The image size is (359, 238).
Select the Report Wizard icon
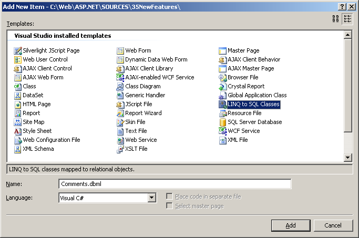pyautogui.click(x=120, y=113)
